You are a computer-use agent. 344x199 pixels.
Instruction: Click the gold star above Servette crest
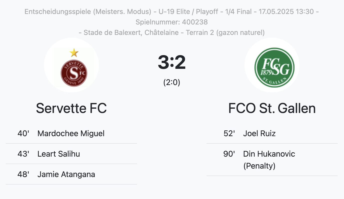tap(74, 53)
